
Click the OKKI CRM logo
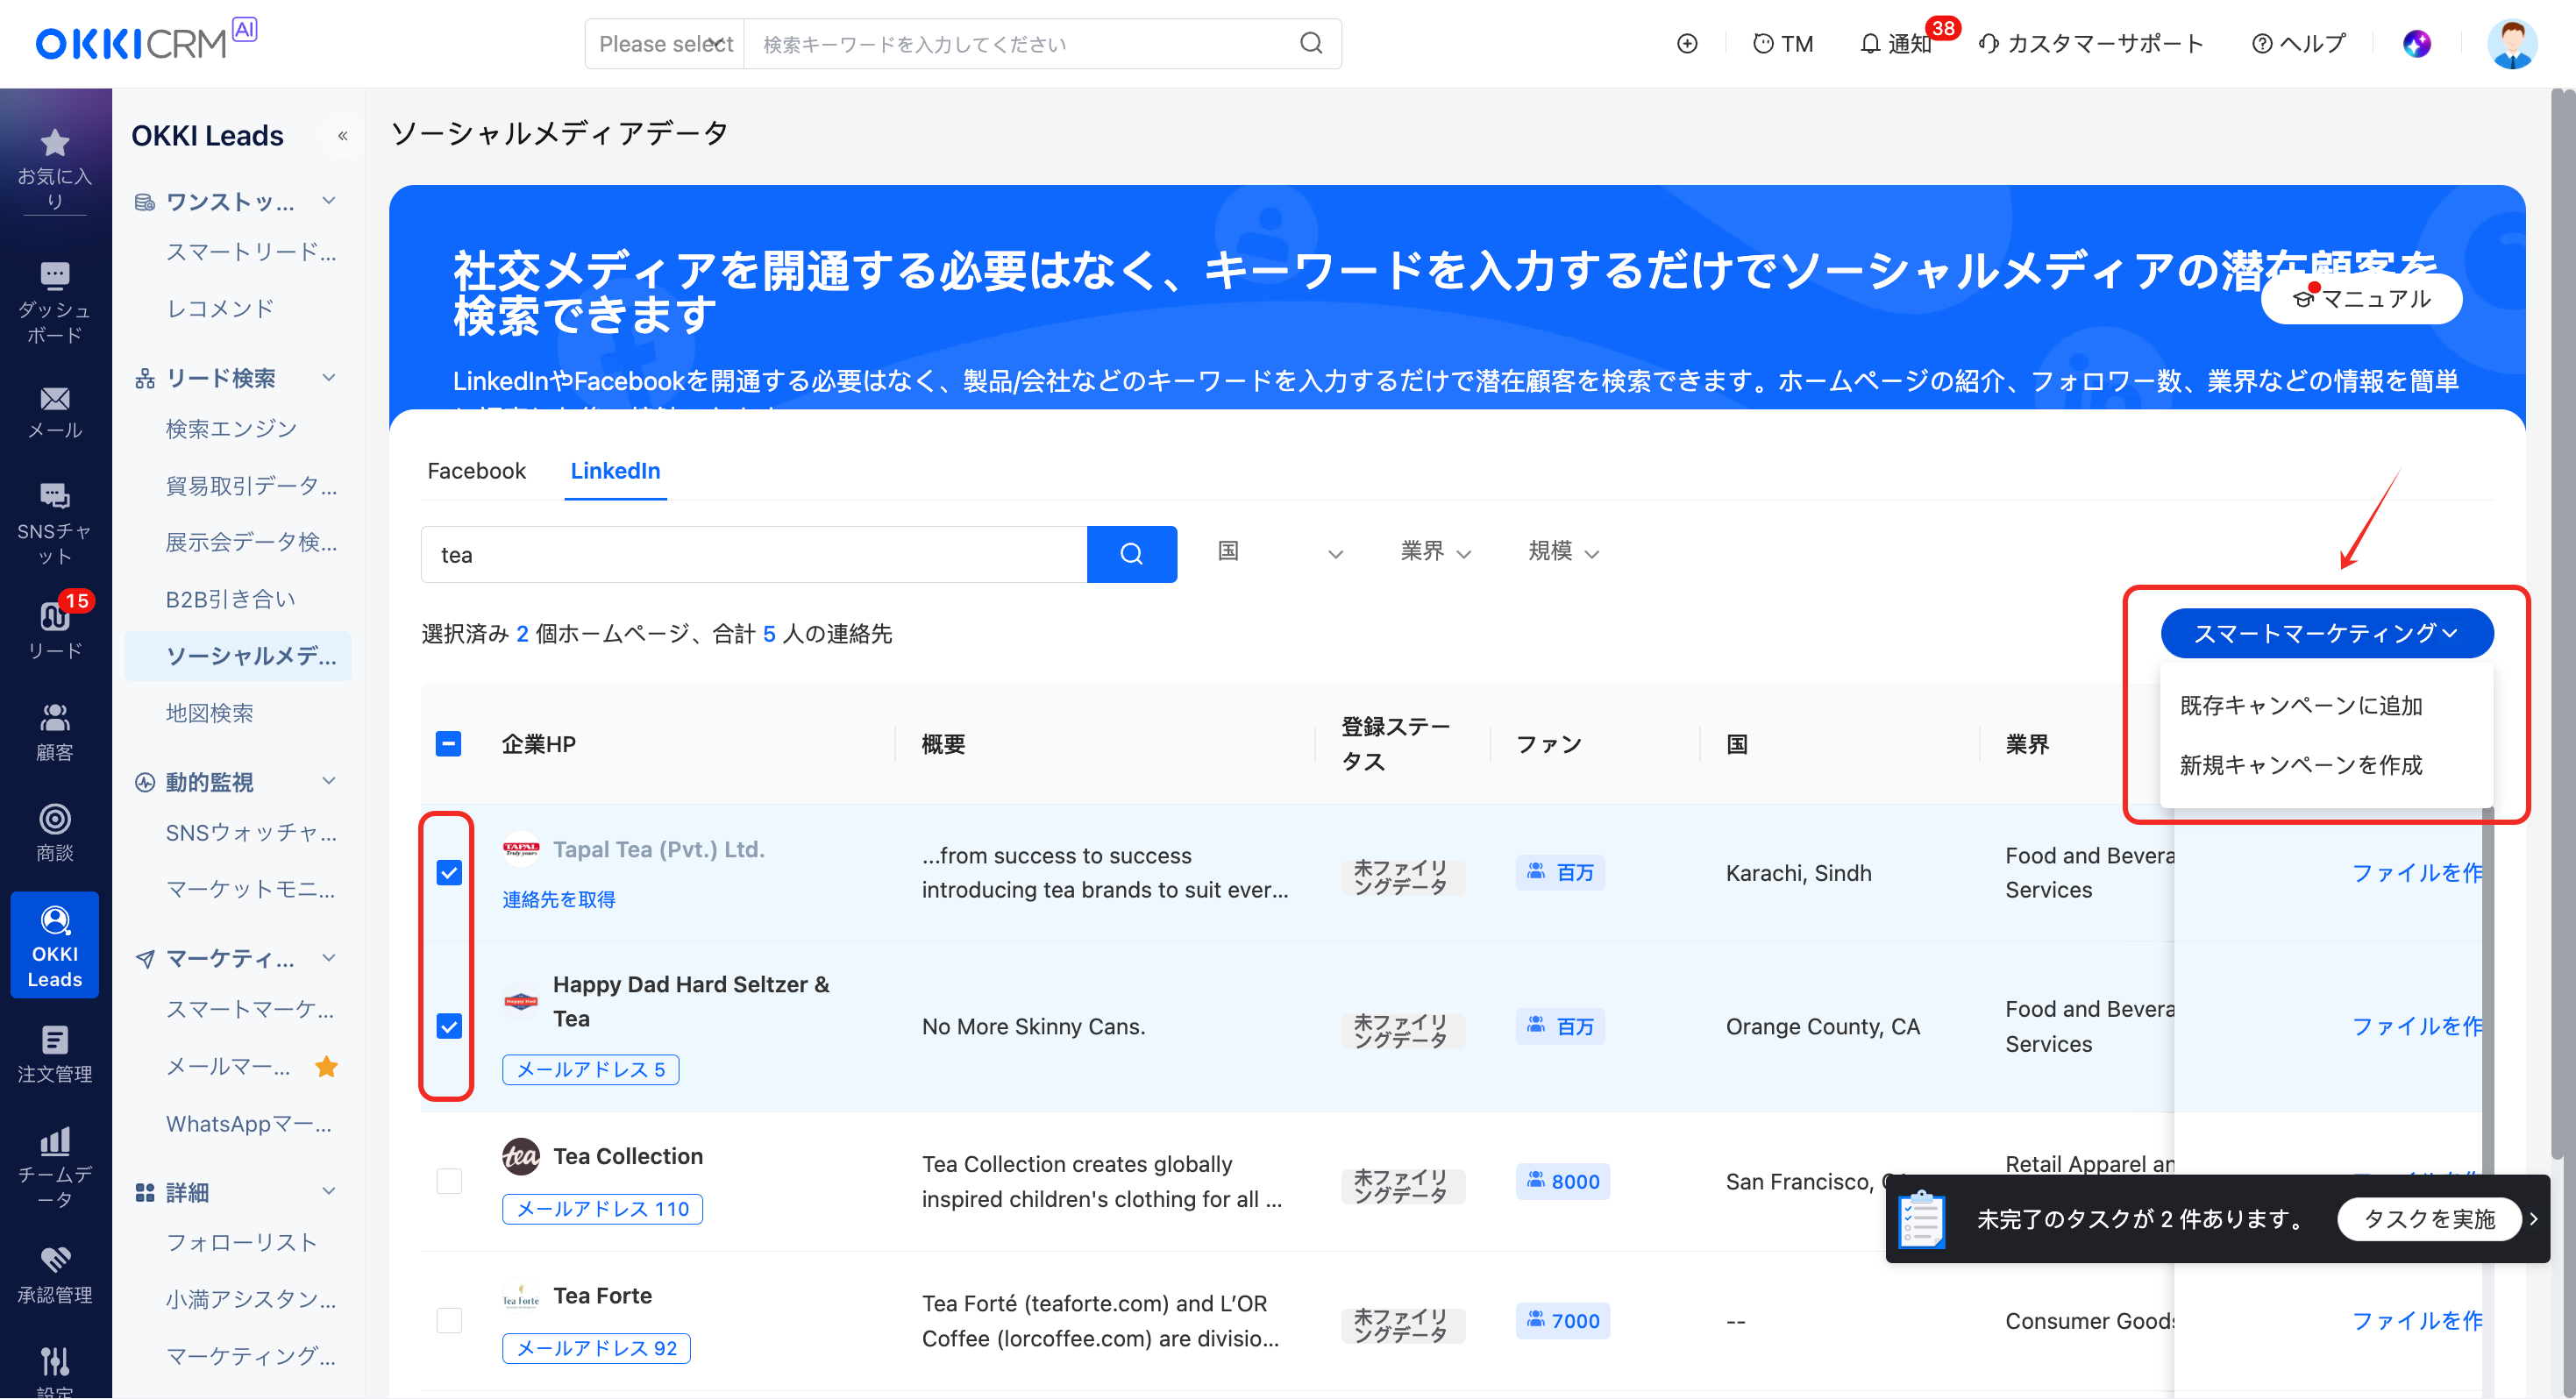tap(146, 40)
